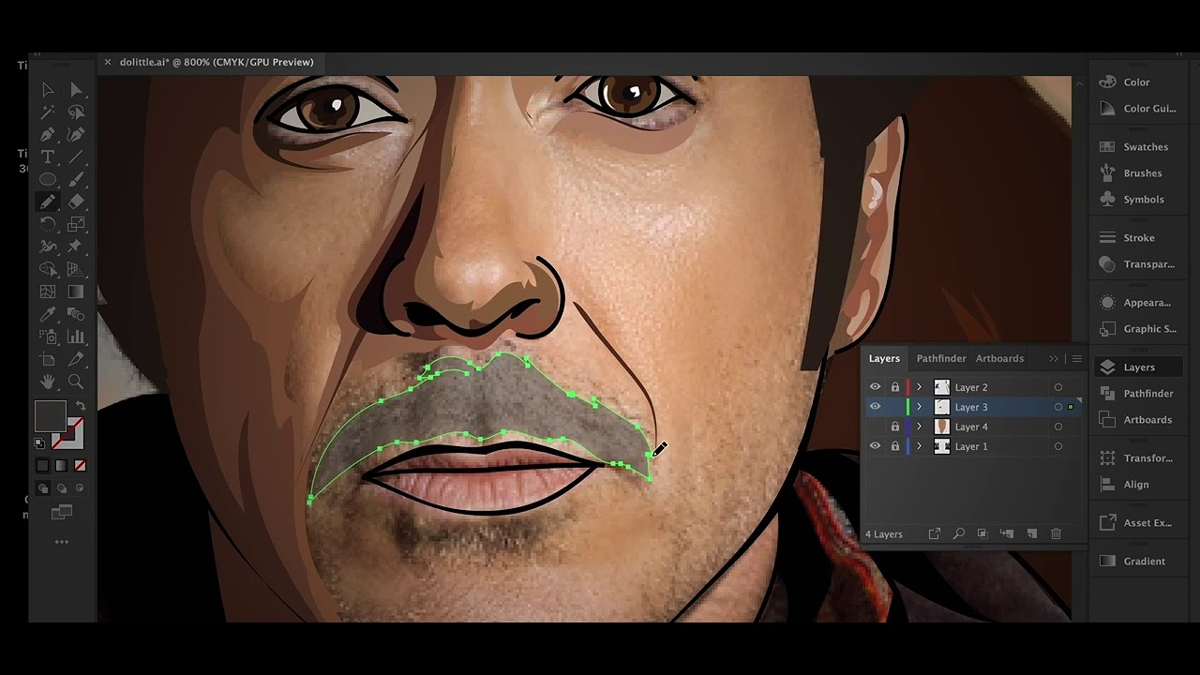Select the Mesh tool

click(47, 292)
